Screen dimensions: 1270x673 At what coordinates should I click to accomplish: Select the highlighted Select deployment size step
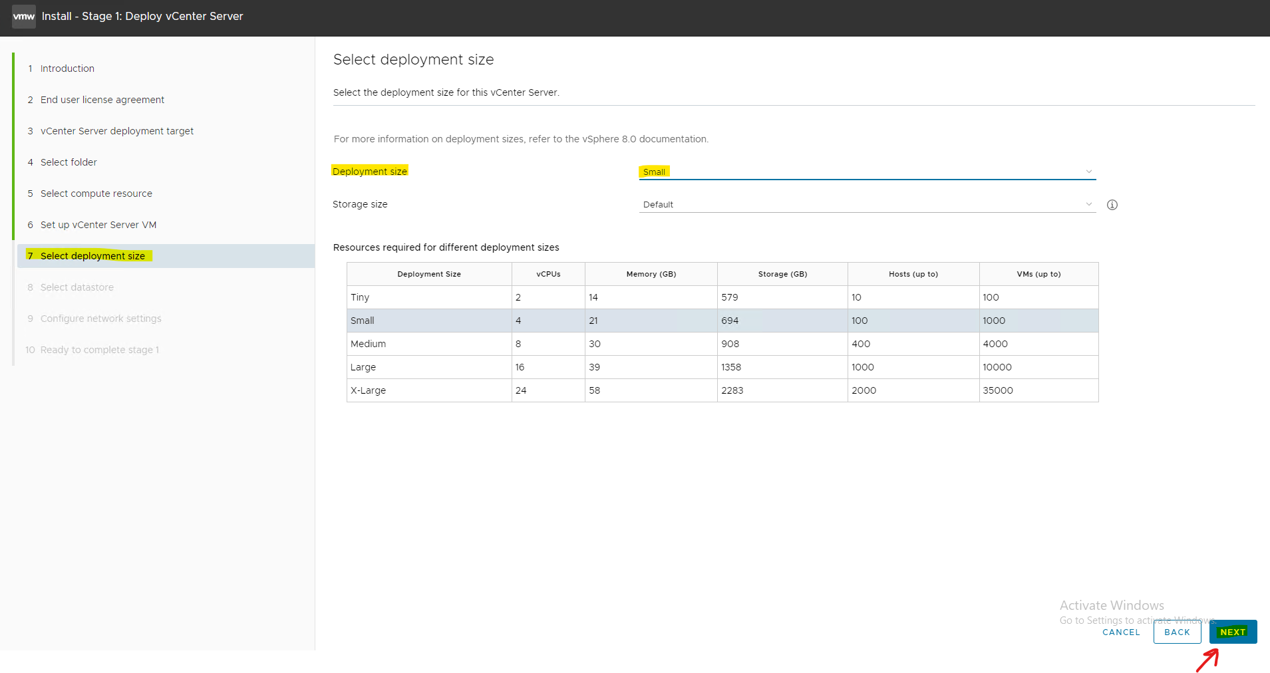click(166, 256)
